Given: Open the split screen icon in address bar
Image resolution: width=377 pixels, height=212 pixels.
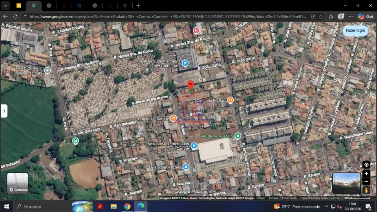Looking at the screenshot, I should [313, 16].
